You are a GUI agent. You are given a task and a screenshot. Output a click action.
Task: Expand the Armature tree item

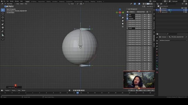pyautogui.click(x=158, y=10)
